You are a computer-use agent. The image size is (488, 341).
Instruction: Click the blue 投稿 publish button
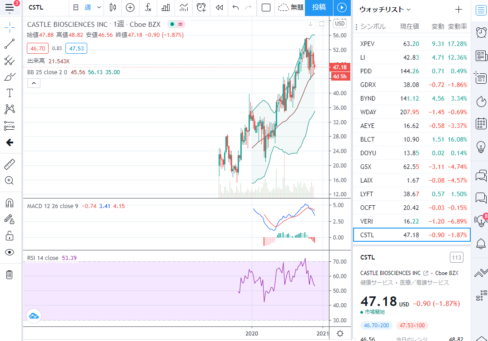pos(319,7)
